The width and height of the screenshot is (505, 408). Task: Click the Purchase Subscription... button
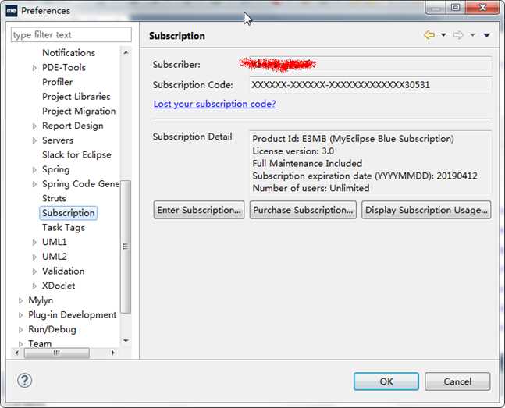click(x=303, y=210)
